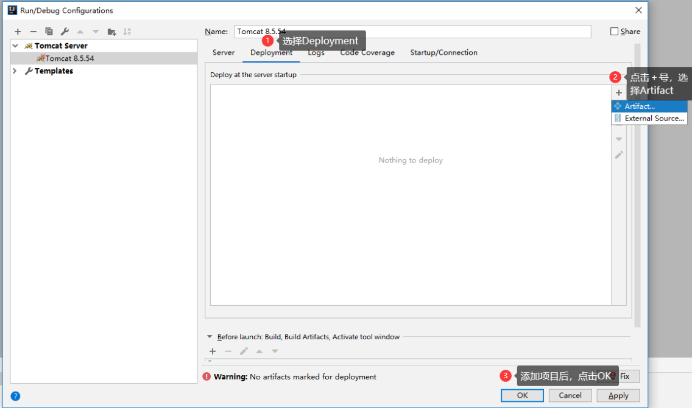Image resolution: width=692 pixels, height=408 pixels.
Task: Switch to the Logs tab
Action: (316, 53)
